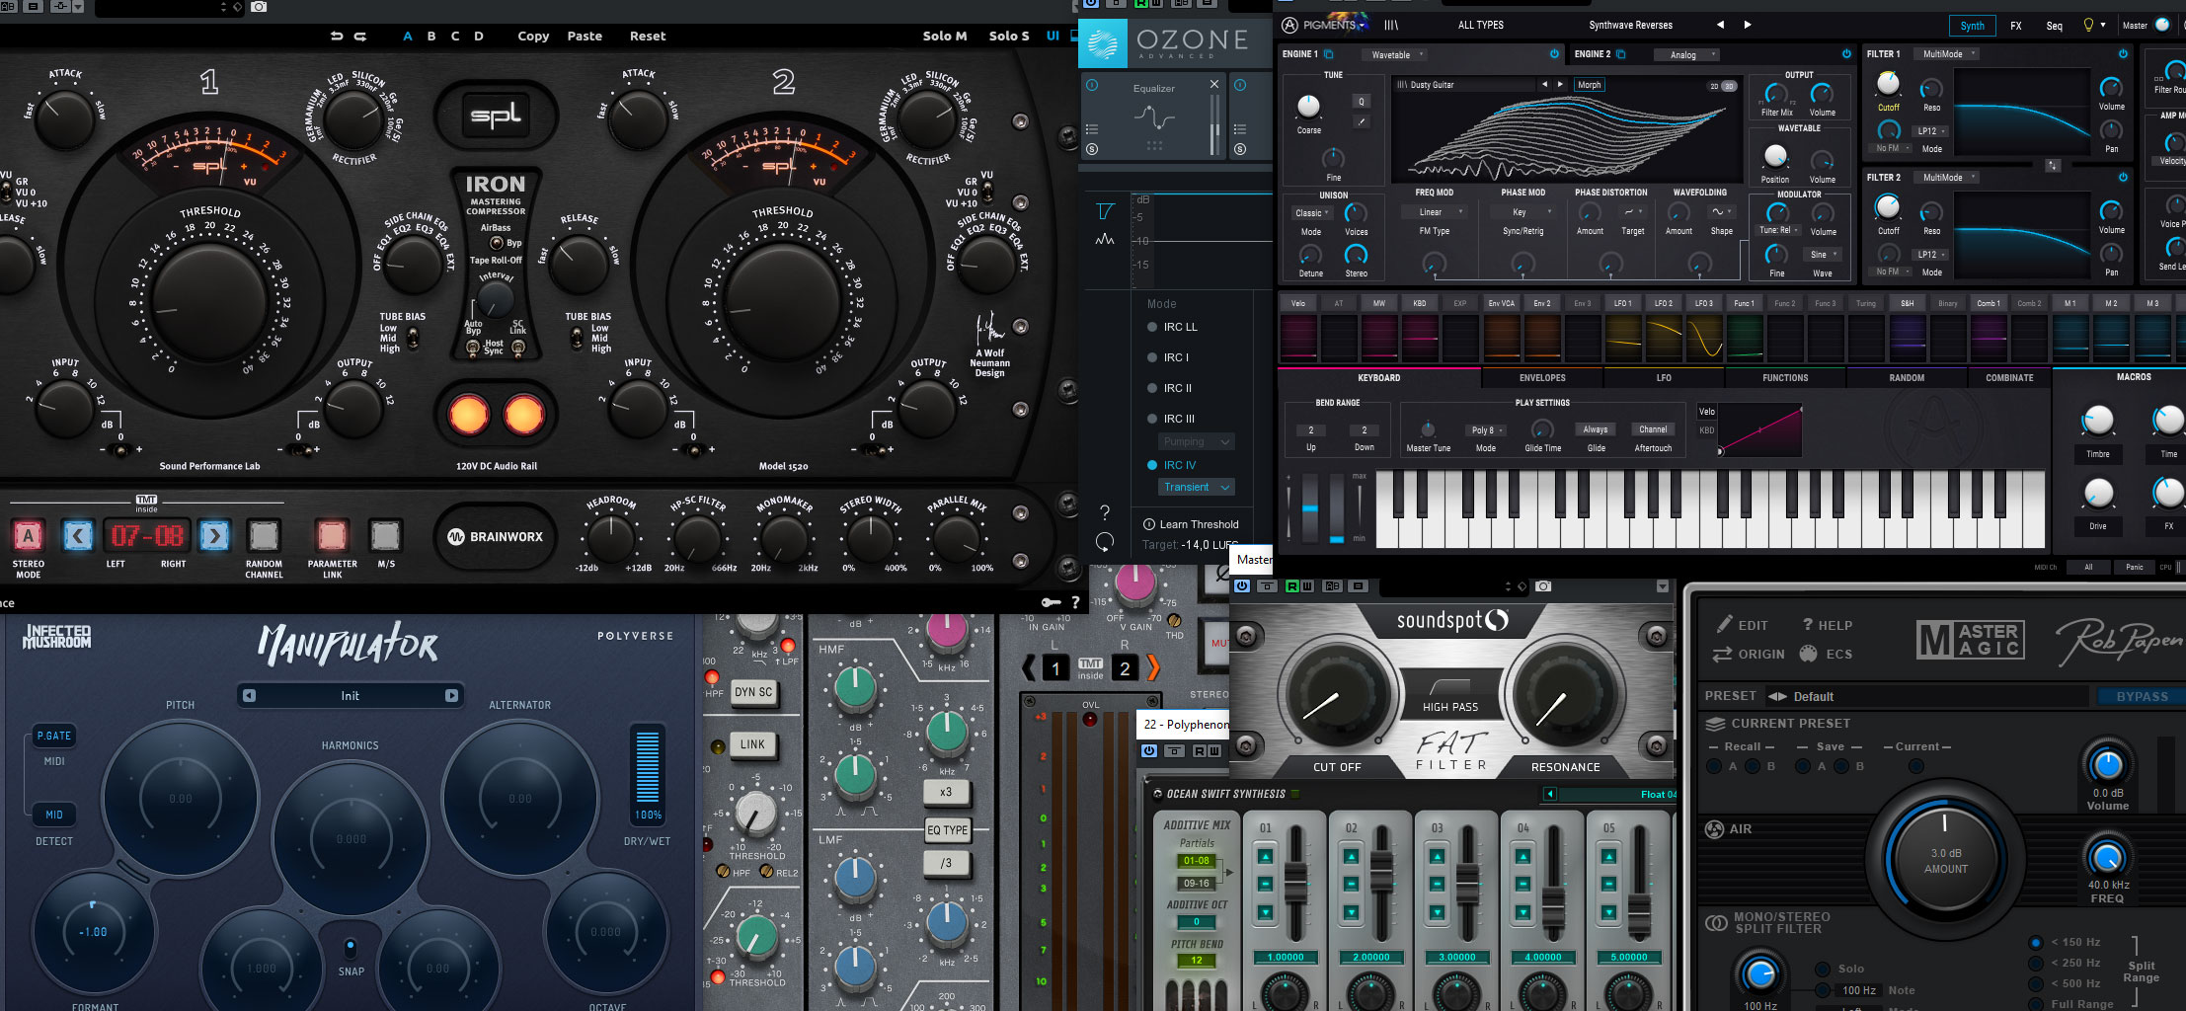2186x1011 pixels.
Task: Click the next channel arrow beside 07-08
Action: click(214, 536)
